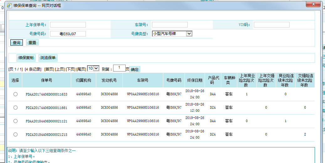Click the IE icon in dialog title bar

(x=9, y=5)
